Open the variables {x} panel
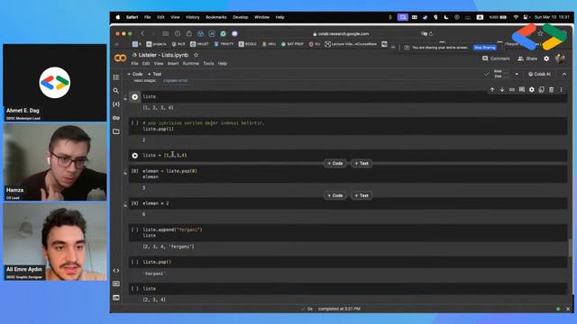The image size is (577, 324). (x=116, y=104)
